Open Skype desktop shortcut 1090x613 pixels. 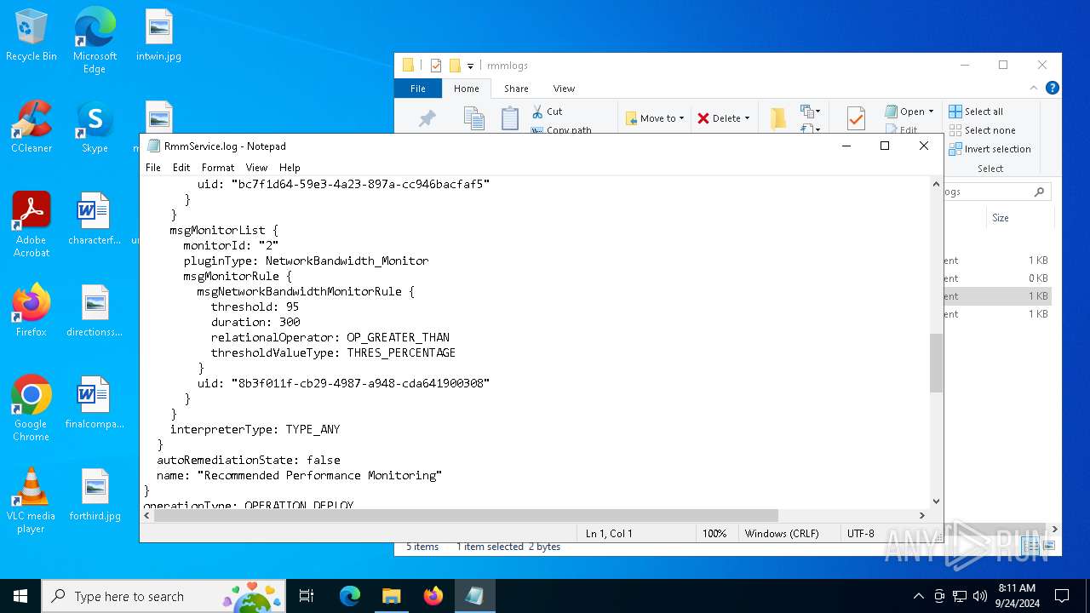tap(95, 127)
